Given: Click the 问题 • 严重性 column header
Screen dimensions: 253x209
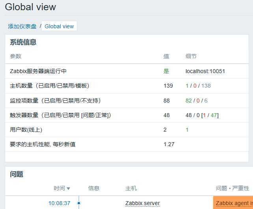Looking at the screenshot, I should click(x=233, y=188).
